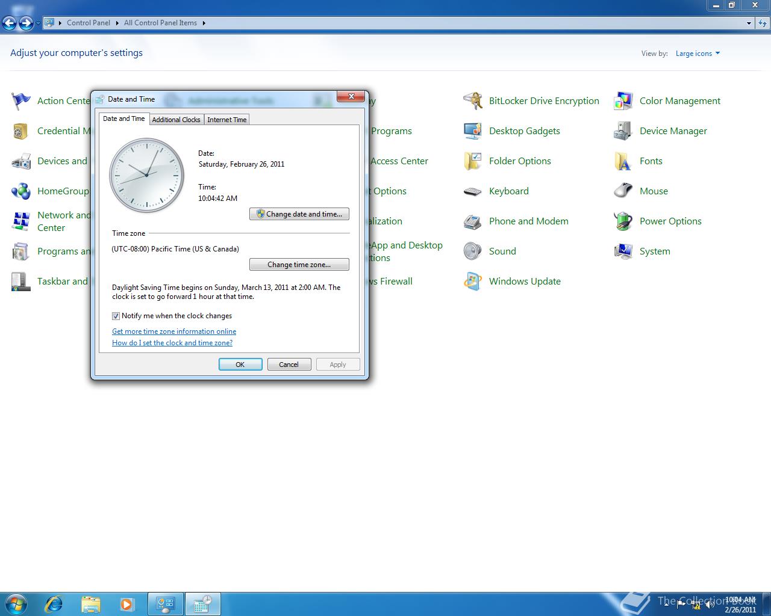Open Windows Media Player from the taskbar
The image size is (771, 616).
pos(127,603)
